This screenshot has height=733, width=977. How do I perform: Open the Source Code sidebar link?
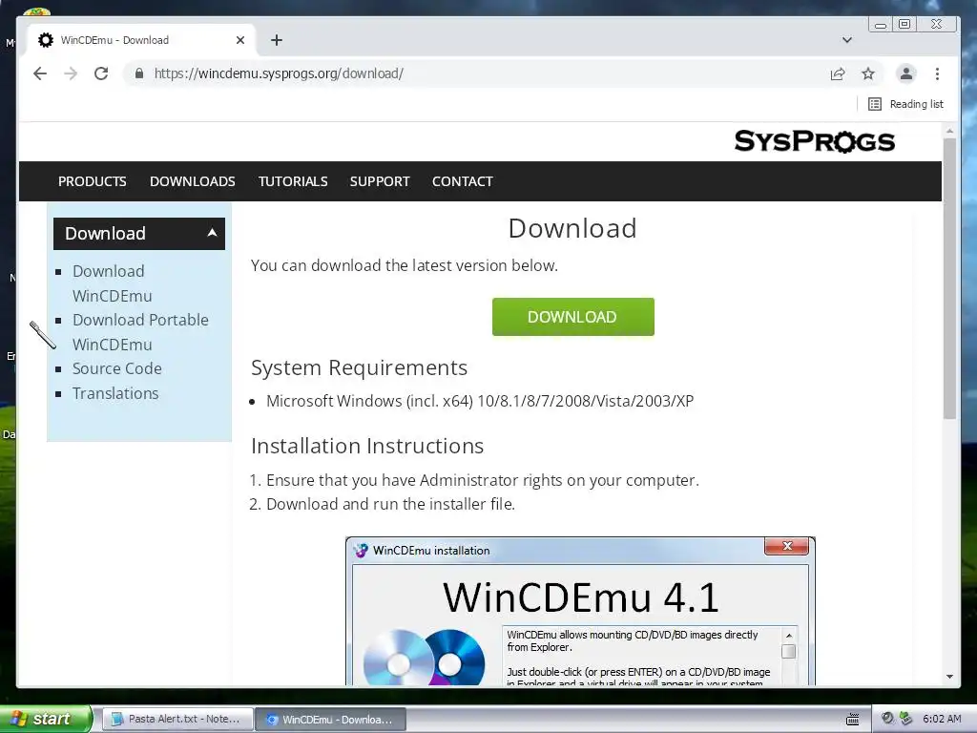coord(117,368)
